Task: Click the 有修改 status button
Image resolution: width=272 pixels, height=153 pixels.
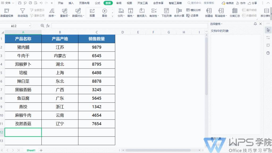Action: [228, 3]
